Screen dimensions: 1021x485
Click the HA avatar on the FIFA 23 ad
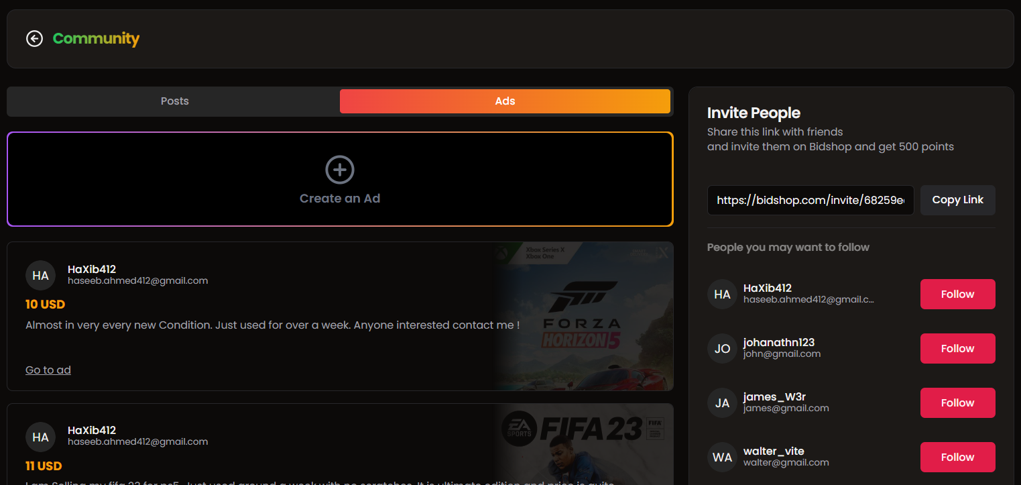[x=40, y=437]
